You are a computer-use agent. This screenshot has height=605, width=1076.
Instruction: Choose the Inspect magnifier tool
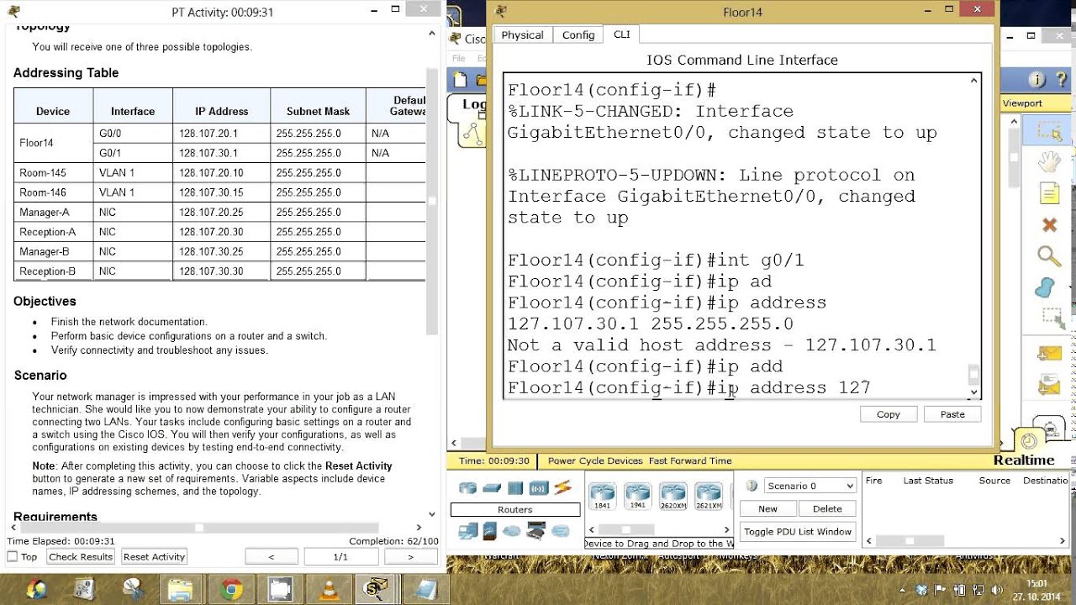click(x=1049, y=255)
